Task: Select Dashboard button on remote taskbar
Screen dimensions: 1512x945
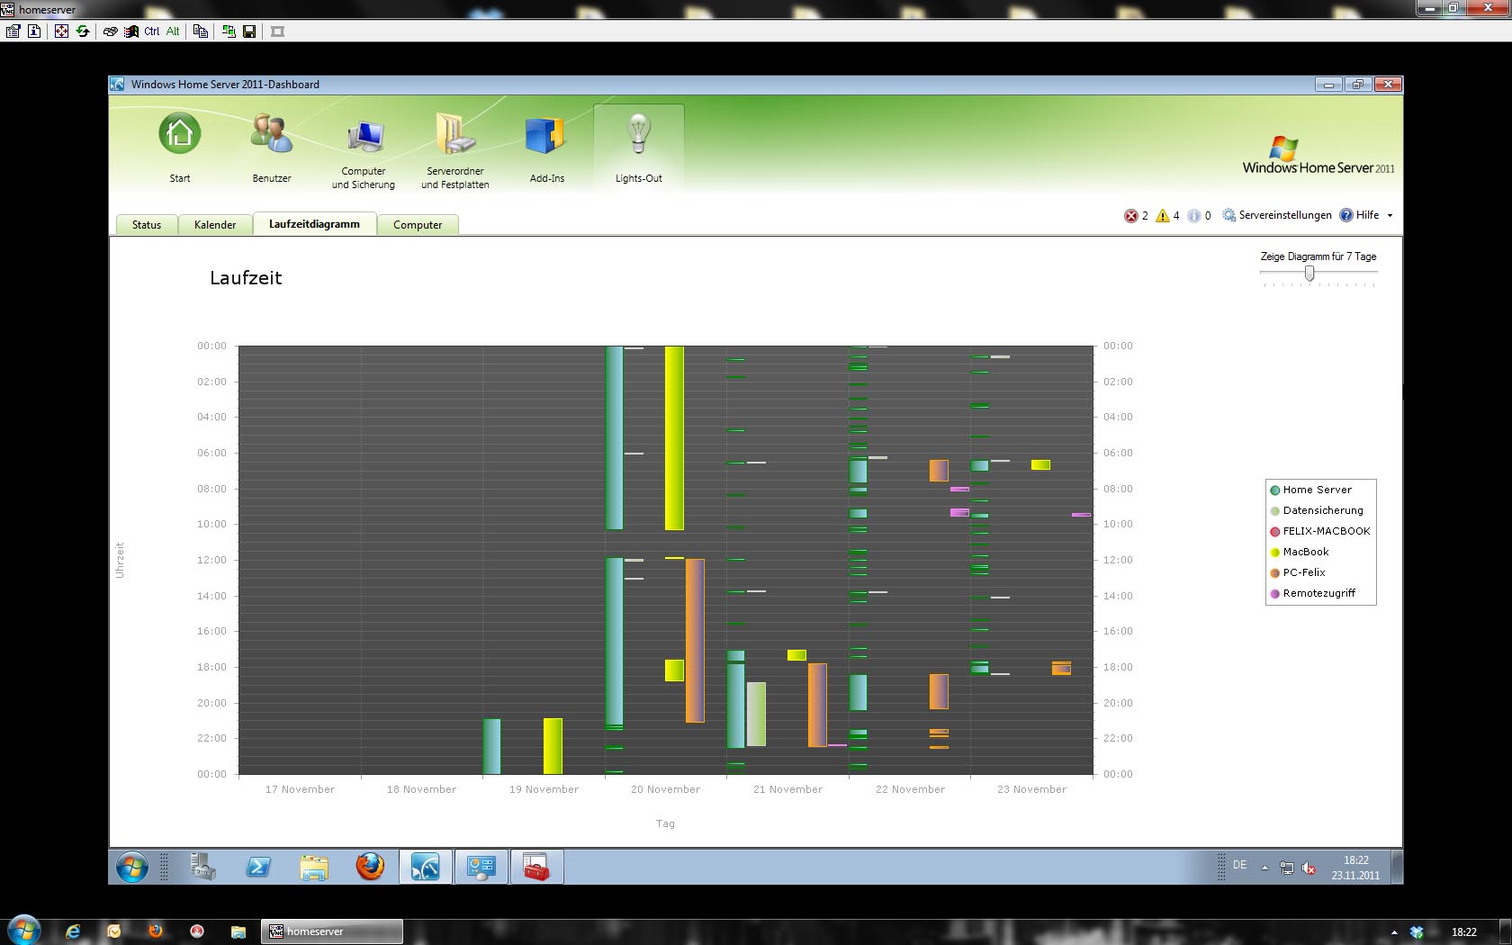Action: coord(426,867)
